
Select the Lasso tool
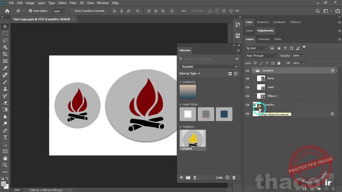pyautogui.click(x=5, y=40)
